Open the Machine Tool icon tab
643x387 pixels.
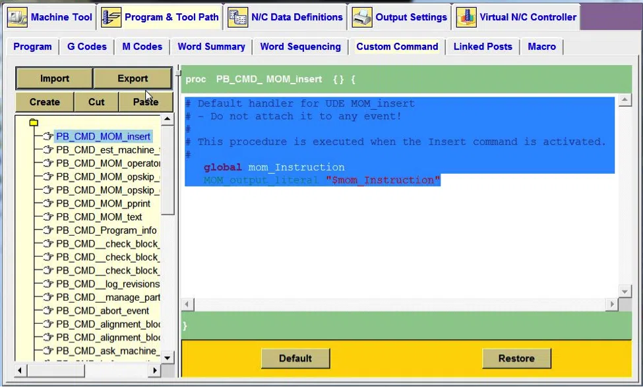[17, 18]
